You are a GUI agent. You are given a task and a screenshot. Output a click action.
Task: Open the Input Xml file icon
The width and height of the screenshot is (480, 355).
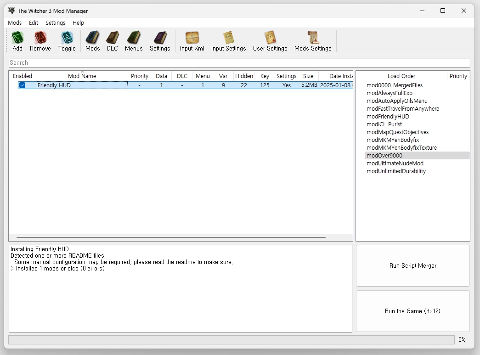coord(192,38)
